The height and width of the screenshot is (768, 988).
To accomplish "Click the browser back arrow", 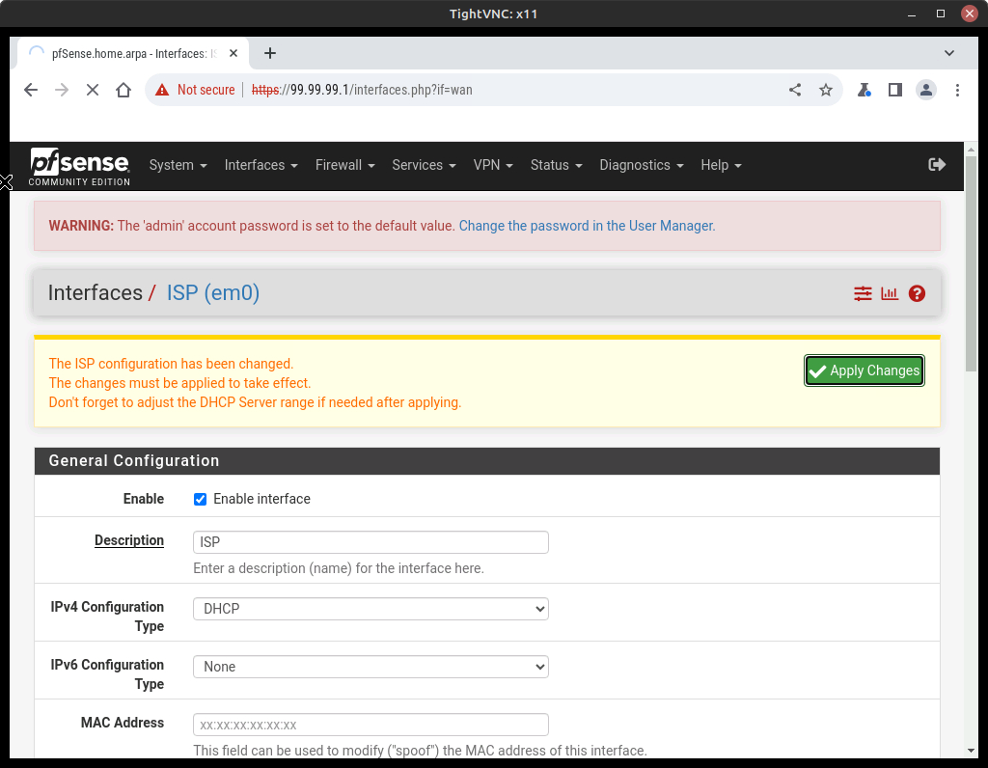I will tap(30, 90).
